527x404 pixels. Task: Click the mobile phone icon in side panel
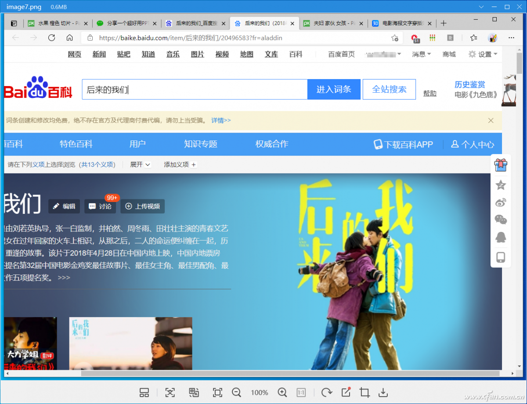coord(501,257)
